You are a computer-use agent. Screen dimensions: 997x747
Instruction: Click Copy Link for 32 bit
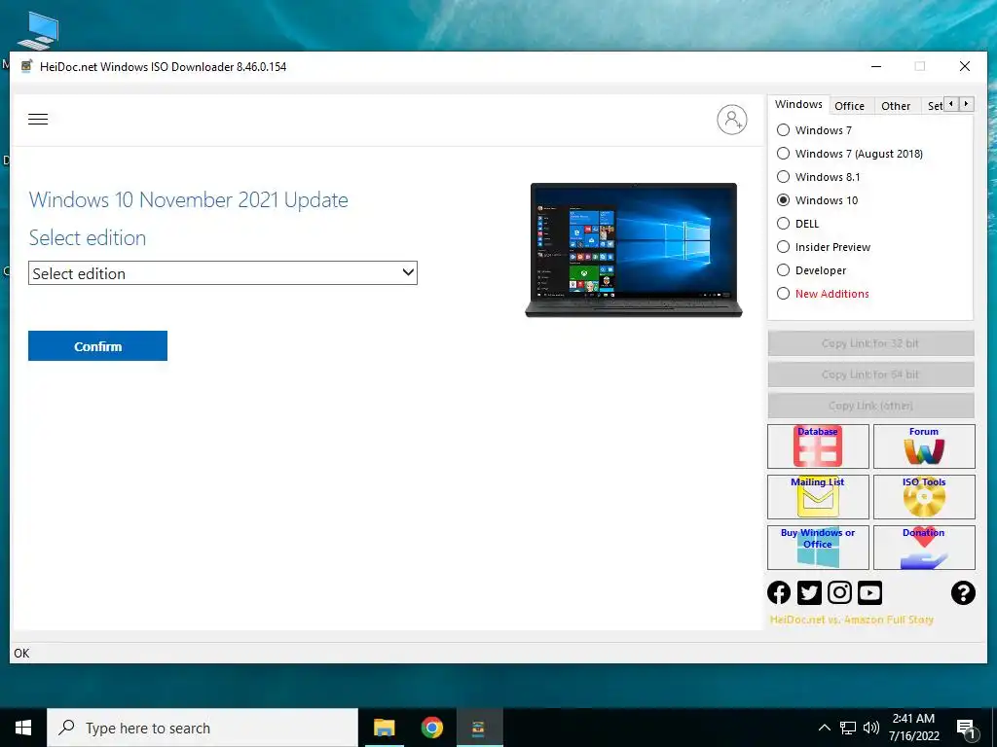click(870, 343)
